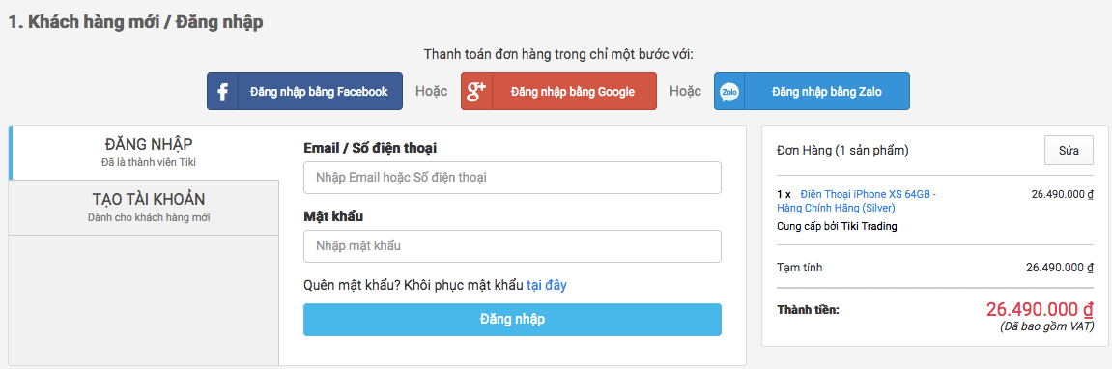The image size is (1112, 369).
Task: Focus the Mật khẩu password field
Action: tap(513, 246)
